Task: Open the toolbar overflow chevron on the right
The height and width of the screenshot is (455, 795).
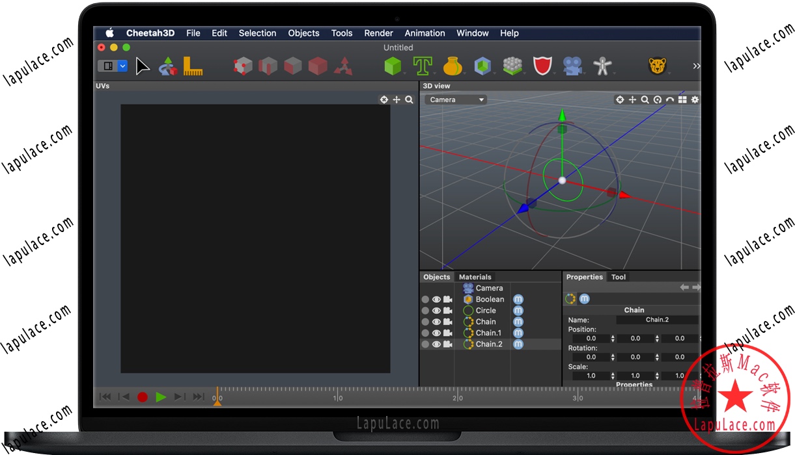Action: pos(696,66)
